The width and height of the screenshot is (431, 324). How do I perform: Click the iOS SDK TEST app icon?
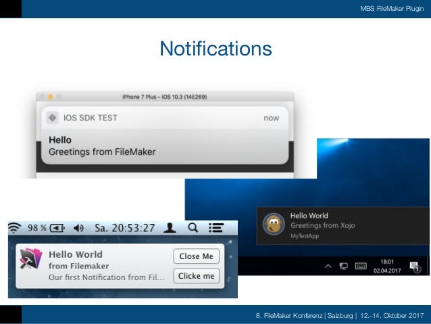point(52,118)
